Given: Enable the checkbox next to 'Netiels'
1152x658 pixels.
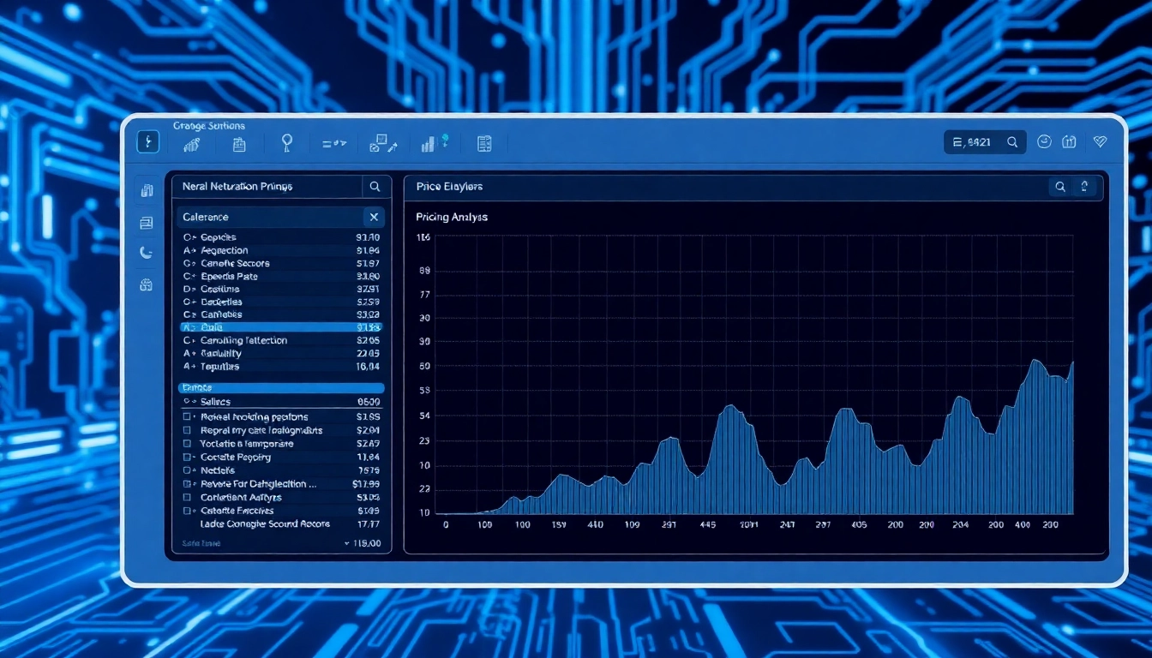Looking at the screenshot, I should coord(188,470).
